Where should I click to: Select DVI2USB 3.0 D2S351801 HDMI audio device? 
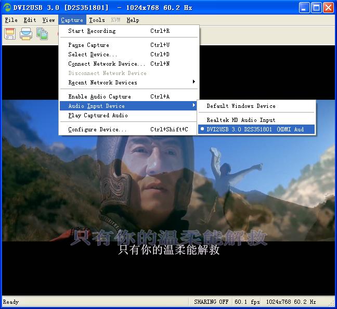[x=256, y=129]
